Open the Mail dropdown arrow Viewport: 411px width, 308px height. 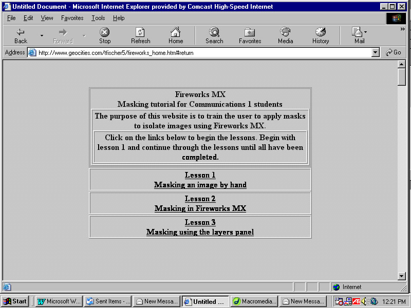[x=365, y=32]
